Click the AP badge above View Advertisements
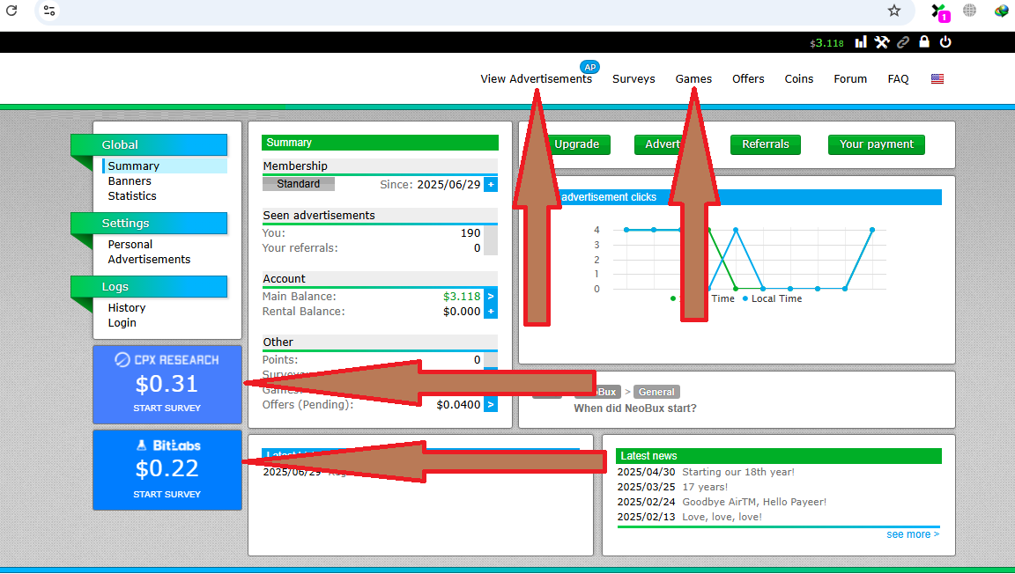 pyautogui.click(x=589, y=67)
